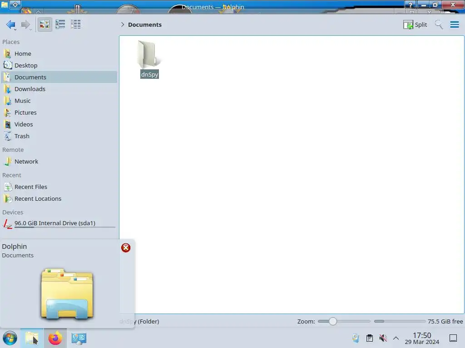Expand the breadcrumb chevron before Documents
This screenshot has height=348, width=465.
pyautogui.click(x=123, y=24)
